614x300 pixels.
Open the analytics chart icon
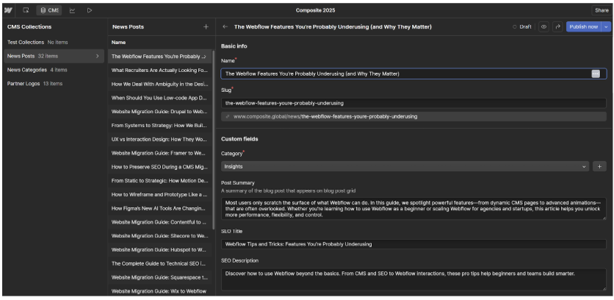tap(73, 10)
